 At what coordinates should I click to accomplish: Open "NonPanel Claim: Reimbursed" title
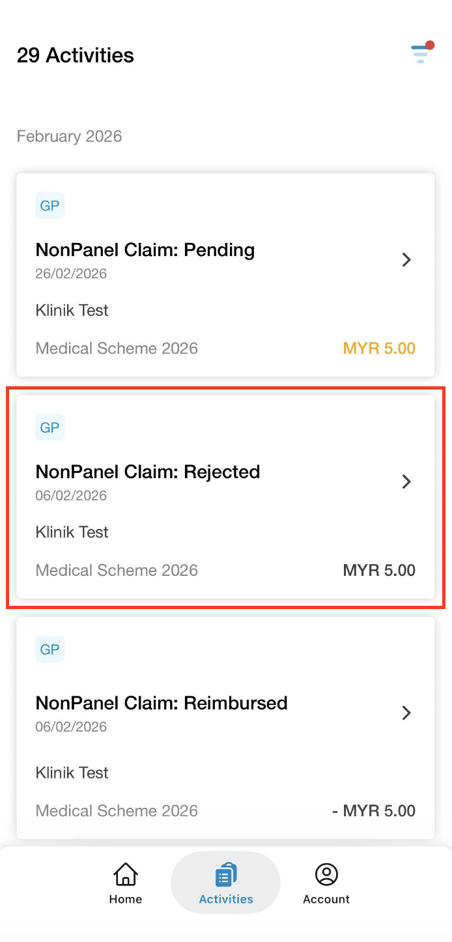click(x=162, y=703)
